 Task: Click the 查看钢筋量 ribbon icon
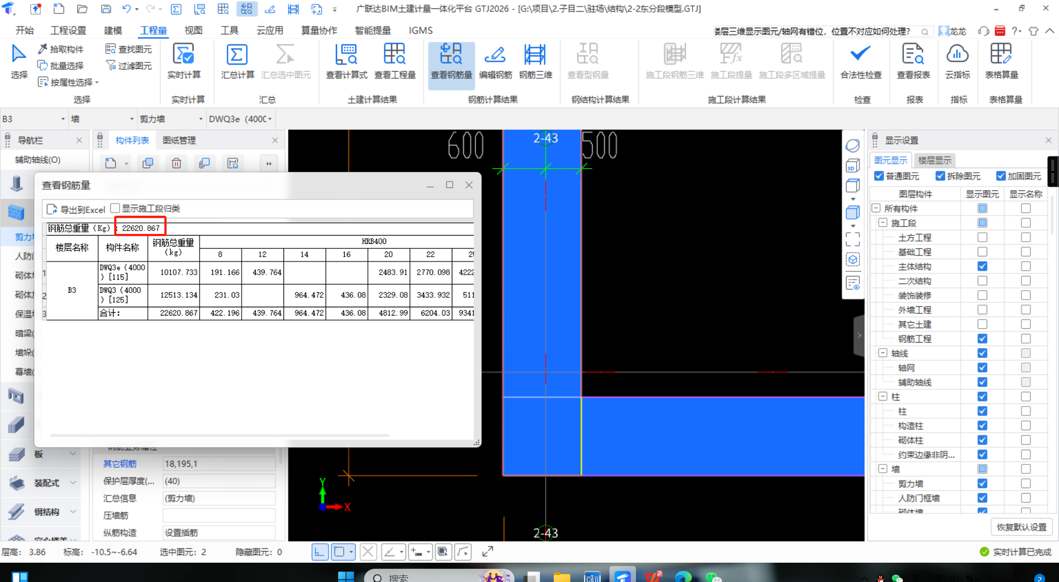(451, 55)
